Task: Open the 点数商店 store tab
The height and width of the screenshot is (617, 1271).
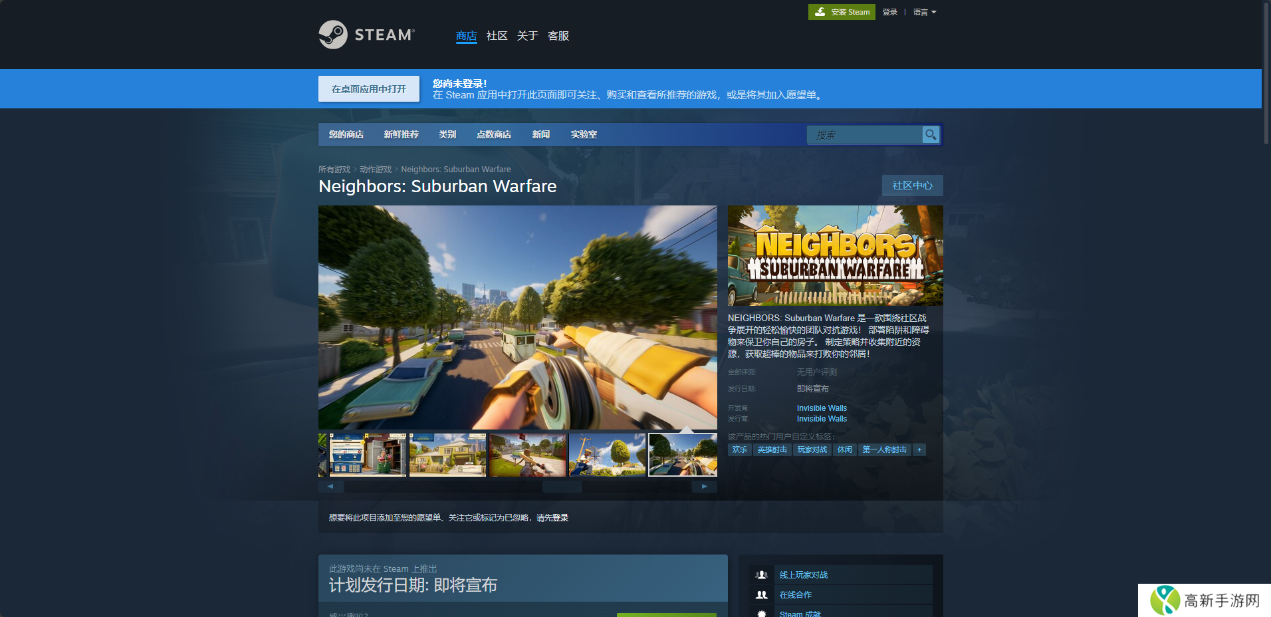Action: [494, 135]
